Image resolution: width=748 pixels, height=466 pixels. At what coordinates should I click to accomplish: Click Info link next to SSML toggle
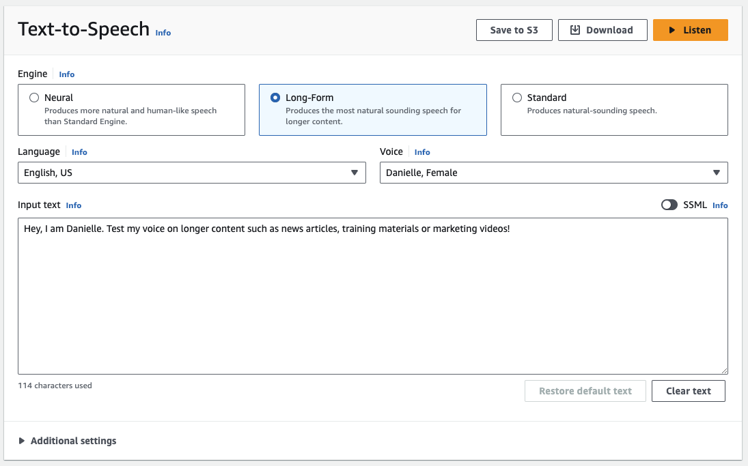click(720, 205)
